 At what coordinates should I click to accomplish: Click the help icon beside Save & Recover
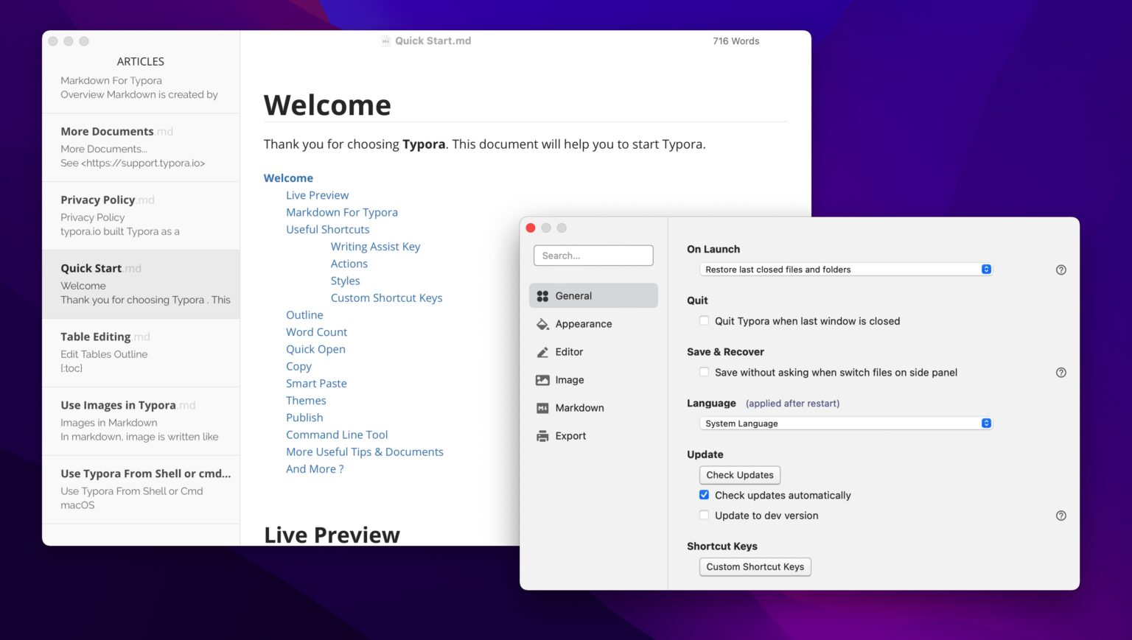point(1061,372)
